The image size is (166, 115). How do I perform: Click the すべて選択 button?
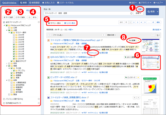[9, 17]
